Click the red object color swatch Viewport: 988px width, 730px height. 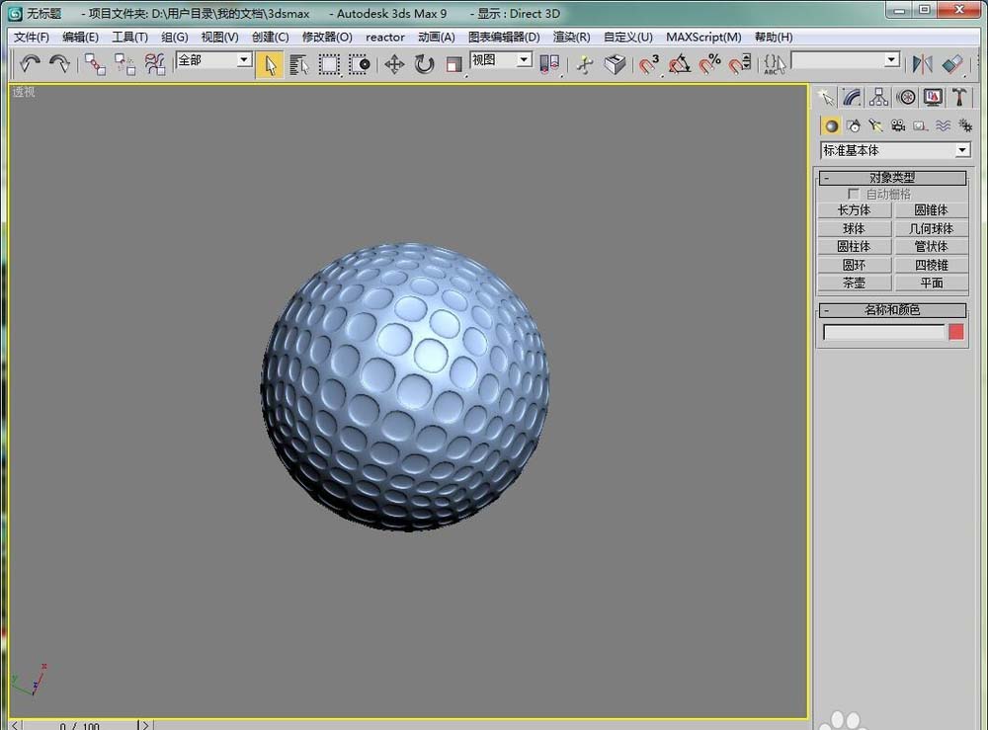pos(955,332)
